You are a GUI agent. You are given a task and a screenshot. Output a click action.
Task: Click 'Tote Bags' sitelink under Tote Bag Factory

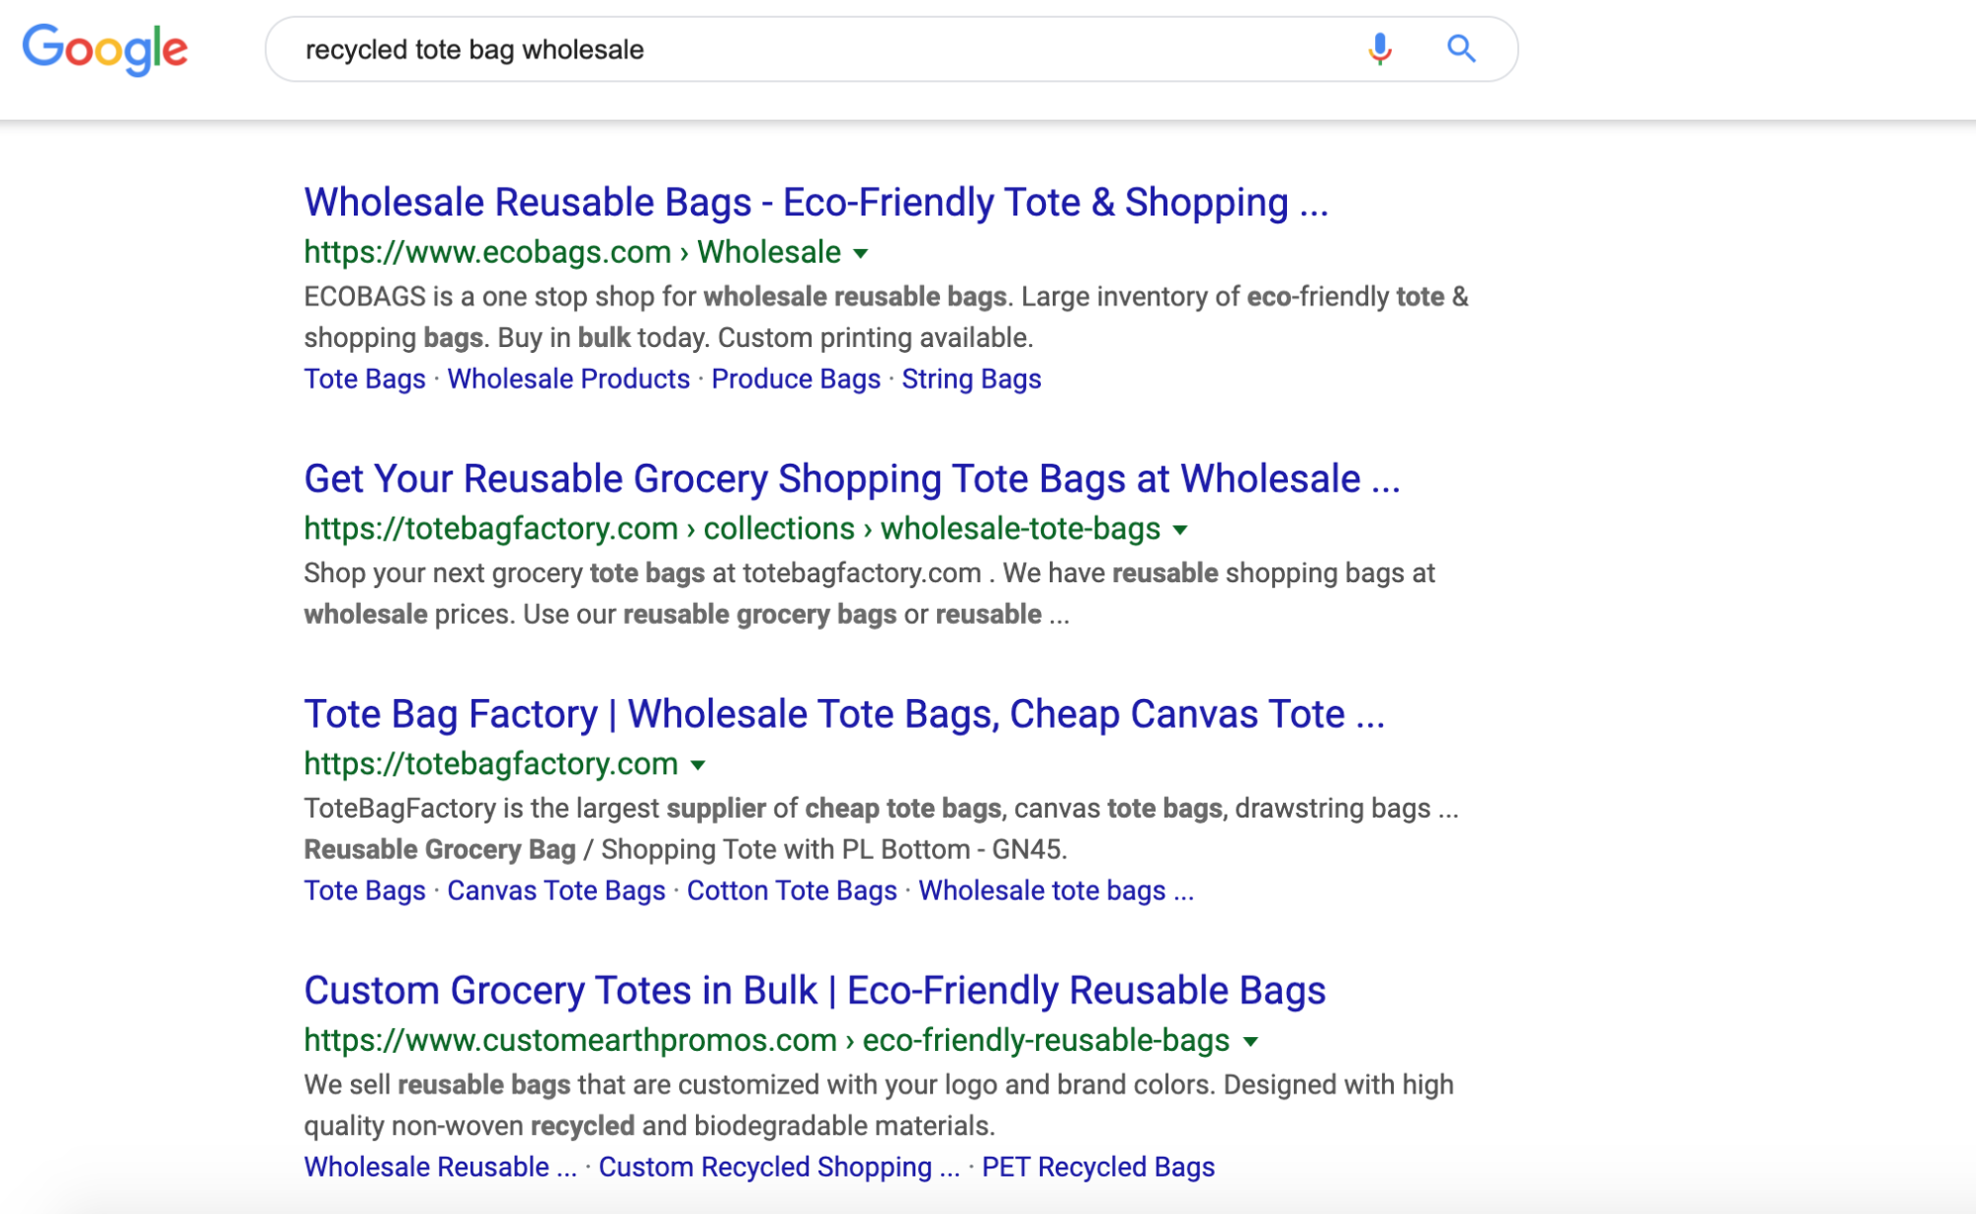pos(365,891)
